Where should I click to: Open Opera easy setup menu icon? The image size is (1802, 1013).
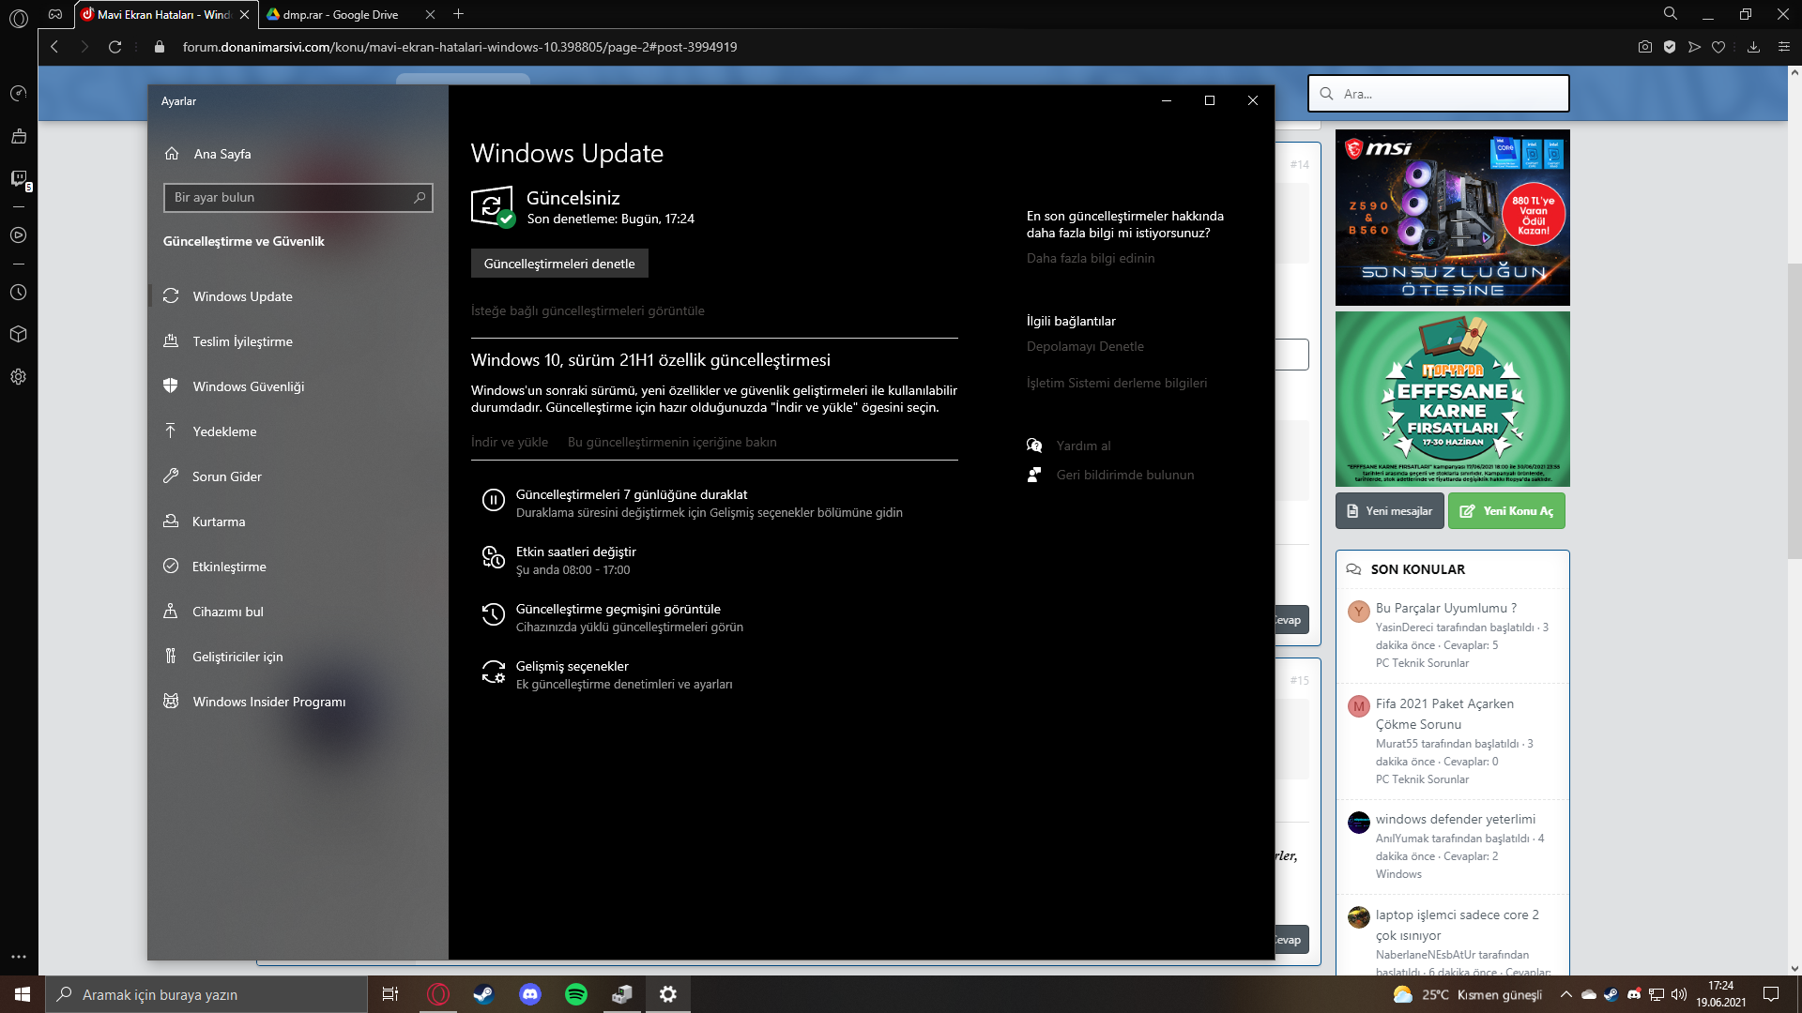(1783, 47)
